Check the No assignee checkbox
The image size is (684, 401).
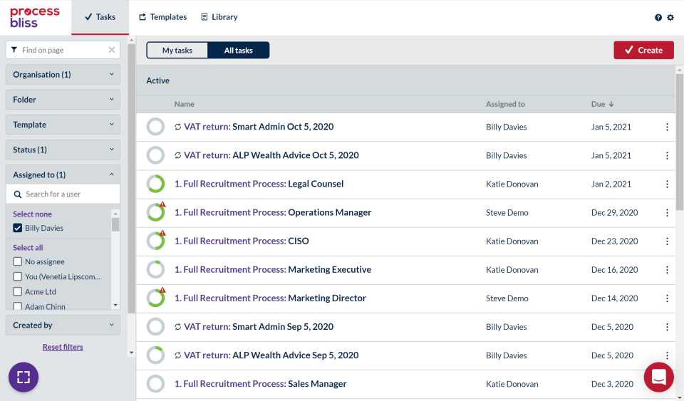[x=17, y=261]
